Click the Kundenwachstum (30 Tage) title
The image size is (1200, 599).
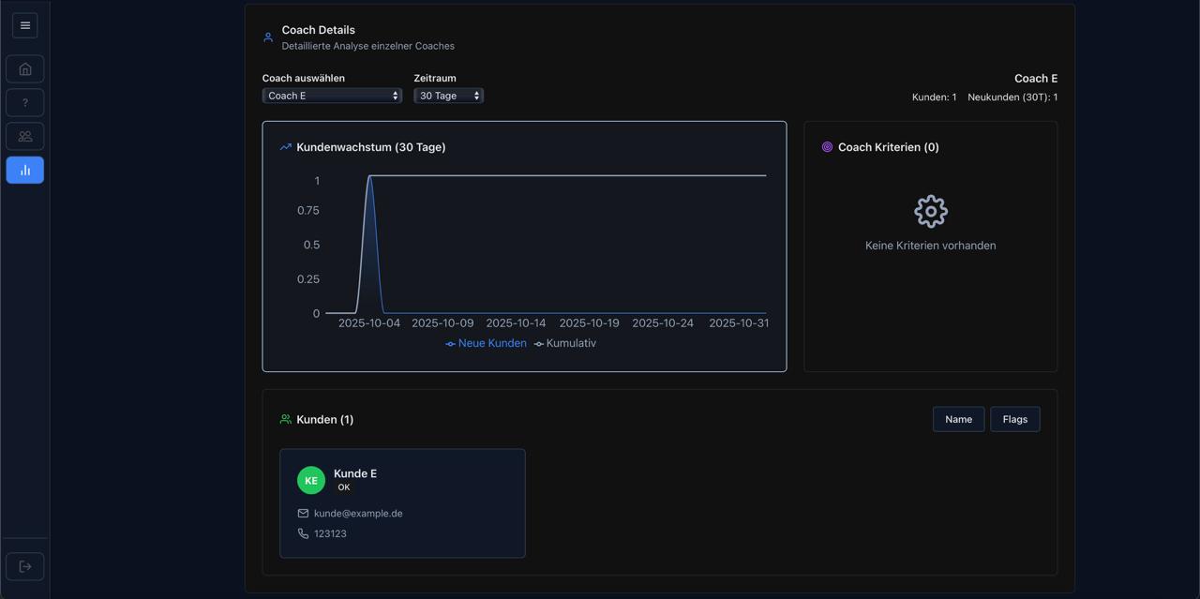pos(371,147)
